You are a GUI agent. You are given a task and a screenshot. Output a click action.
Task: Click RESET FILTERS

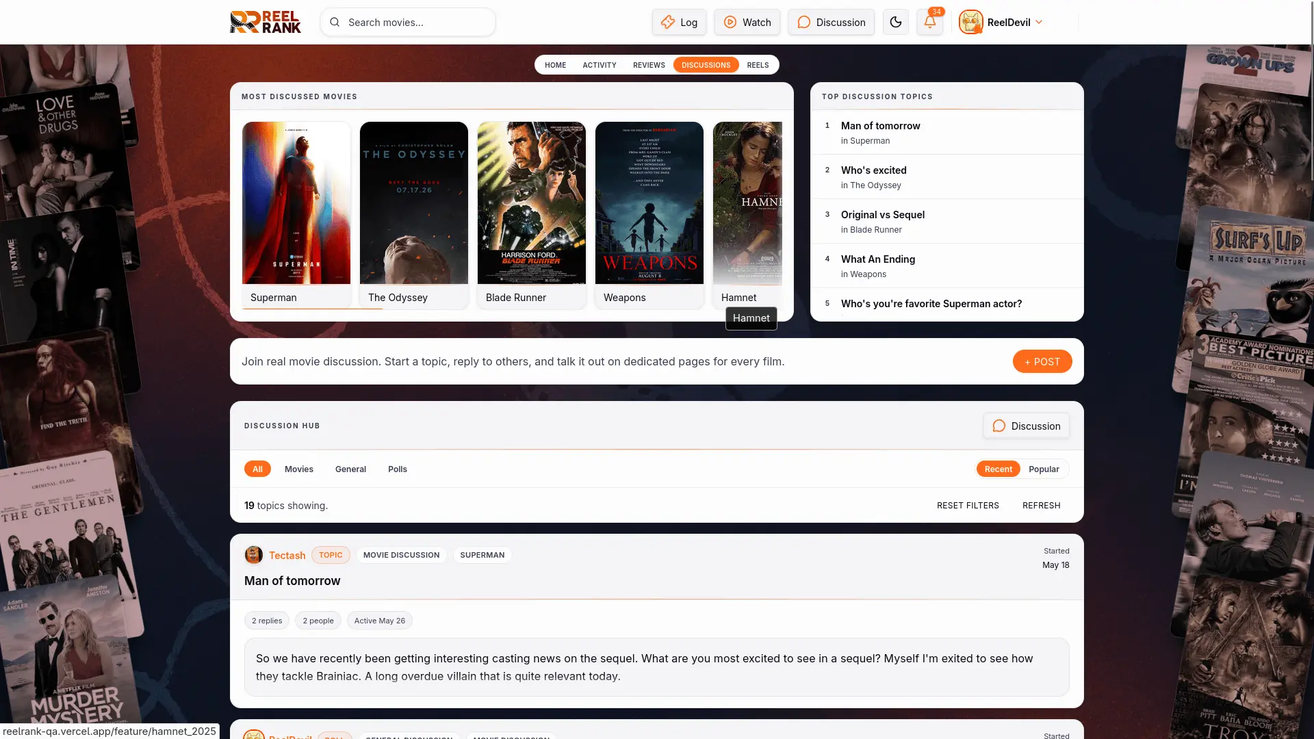(x=968, y=505)
